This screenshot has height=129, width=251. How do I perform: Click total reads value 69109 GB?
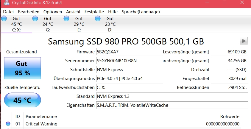[x=229, y=52]
